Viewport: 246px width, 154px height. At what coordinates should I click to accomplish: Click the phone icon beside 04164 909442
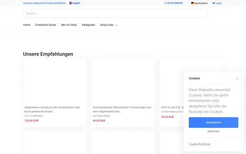pos(165,3)
